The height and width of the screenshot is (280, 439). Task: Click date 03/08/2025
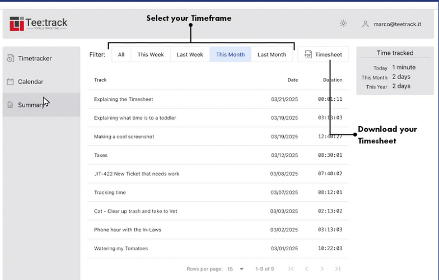[284, 174]
